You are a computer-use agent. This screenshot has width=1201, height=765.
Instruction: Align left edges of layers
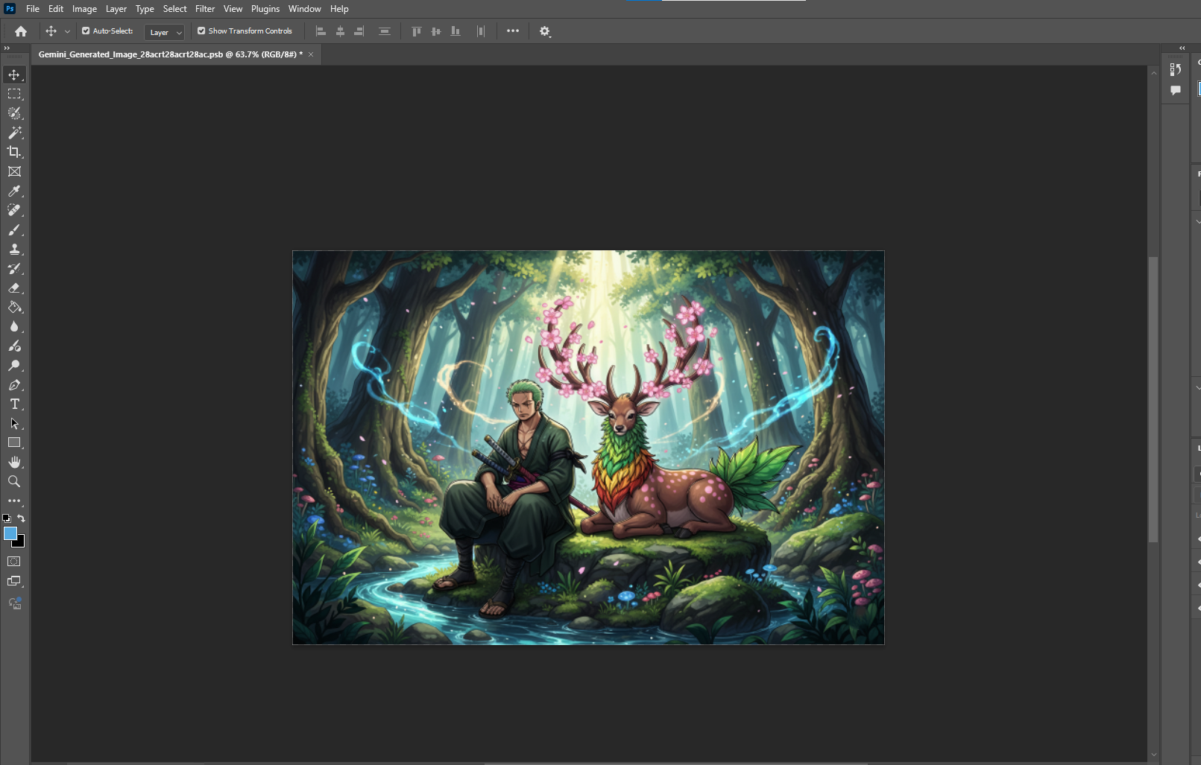(321, 31)
